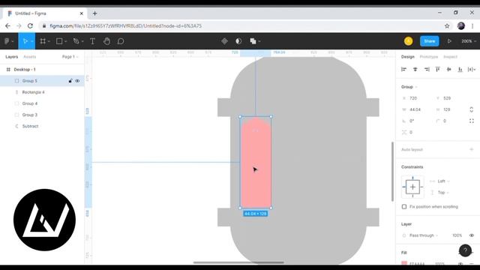Click Align top icon

coord(438,70)
